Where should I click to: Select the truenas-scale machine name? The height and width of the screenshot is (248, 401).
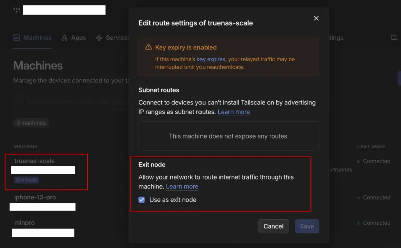click(34, 161)
